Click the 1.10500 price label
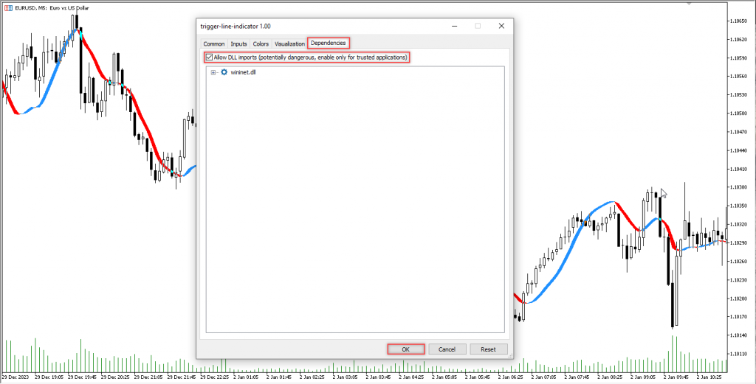756x384 pixels. [x=738, y=113]
